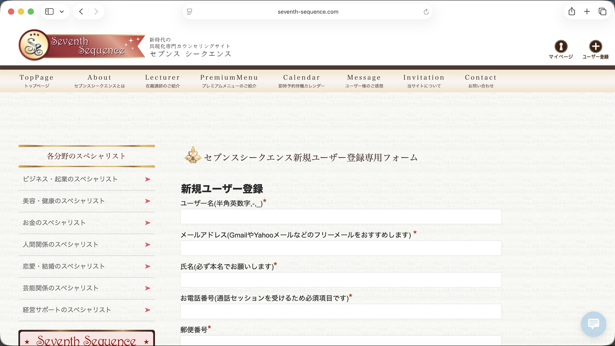Open new tab with plus icon
Image resolution: width=615 pixels, height=346 pixels.
[587, 12]
